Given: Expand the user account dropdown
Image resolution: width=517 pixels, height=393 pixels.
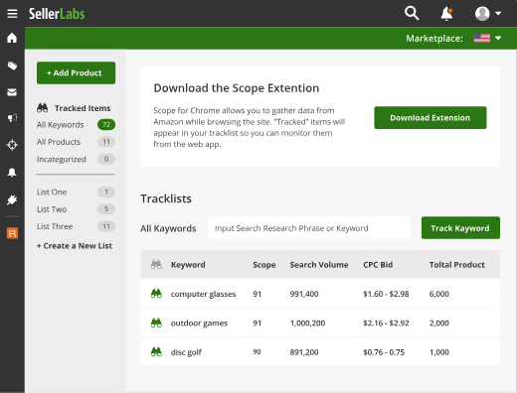Looking at the screenshot, I should click(488, 14).
